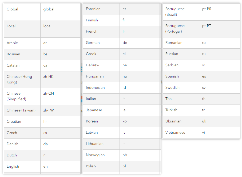
Task: Click the Ukrainian language cell
Action: tap(173, 121)
